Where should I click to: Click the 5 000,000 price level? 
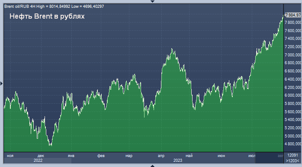(x=293, y=136)
